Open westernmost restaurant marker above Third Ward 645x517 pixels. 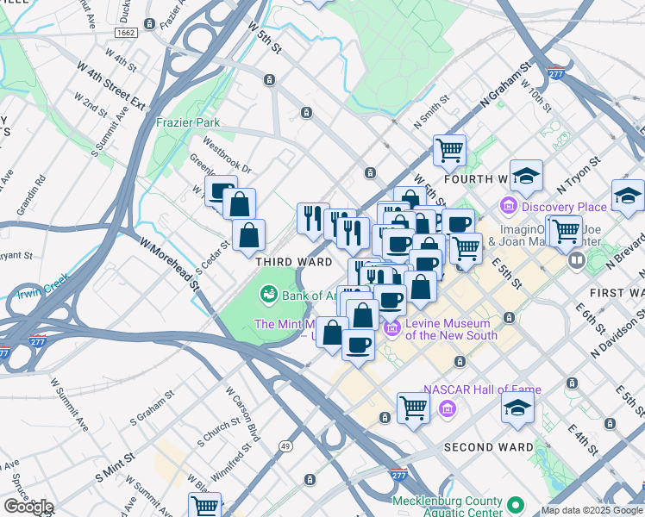click(311, 219)
